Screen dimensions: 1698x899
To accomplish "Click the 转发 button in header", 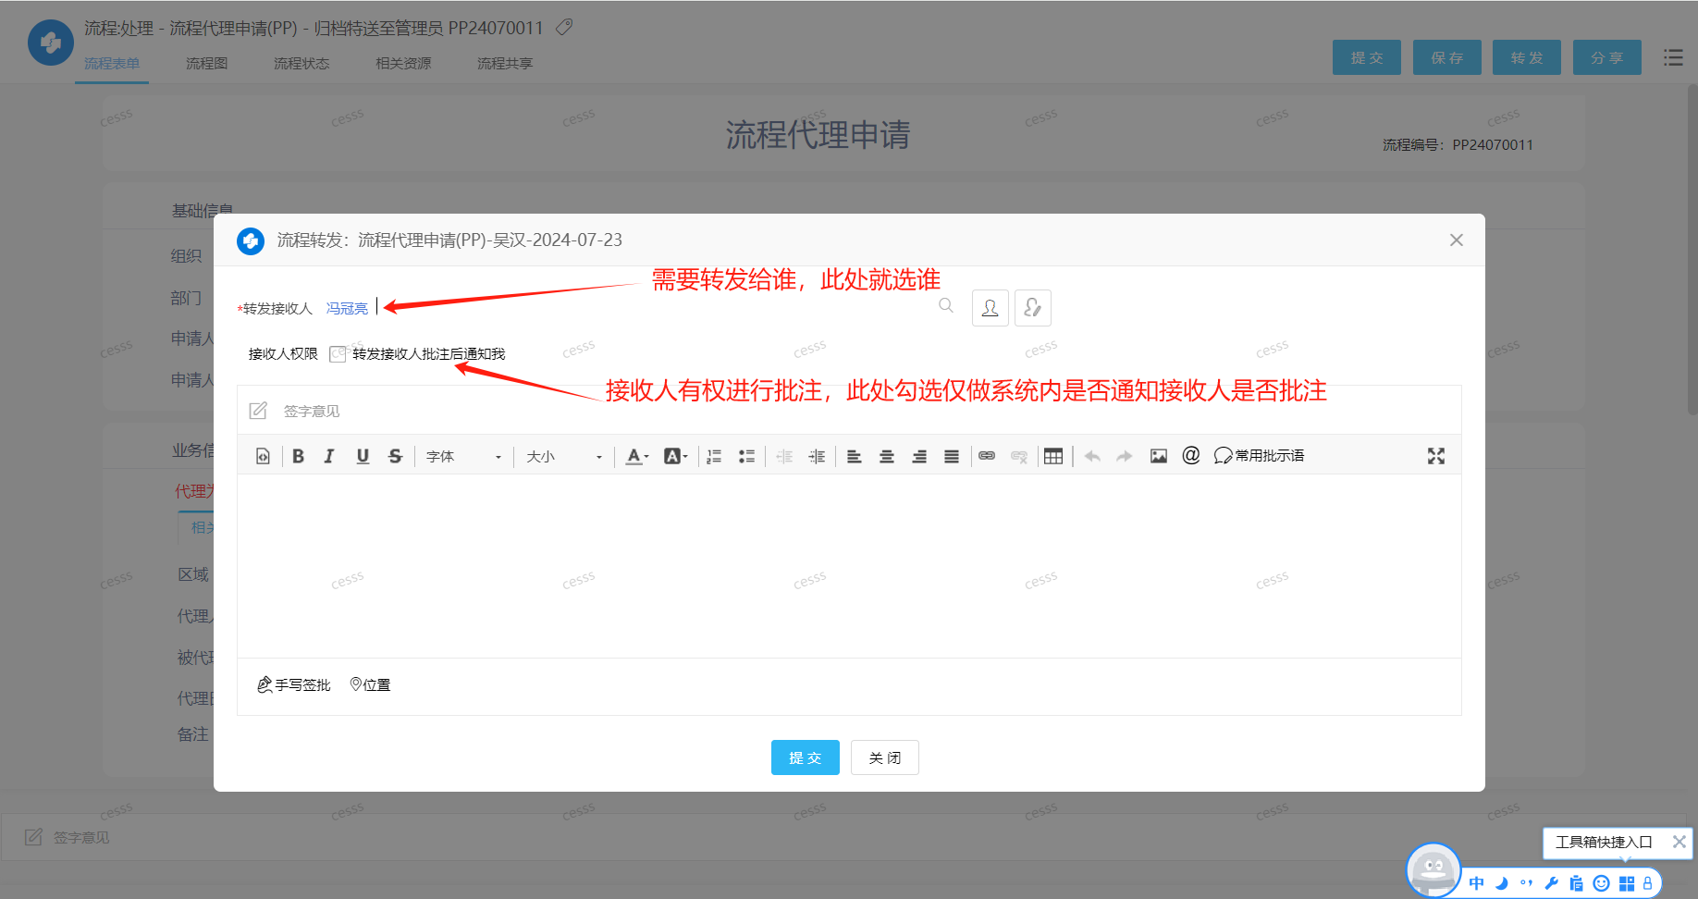I will tap(1527, 57).
